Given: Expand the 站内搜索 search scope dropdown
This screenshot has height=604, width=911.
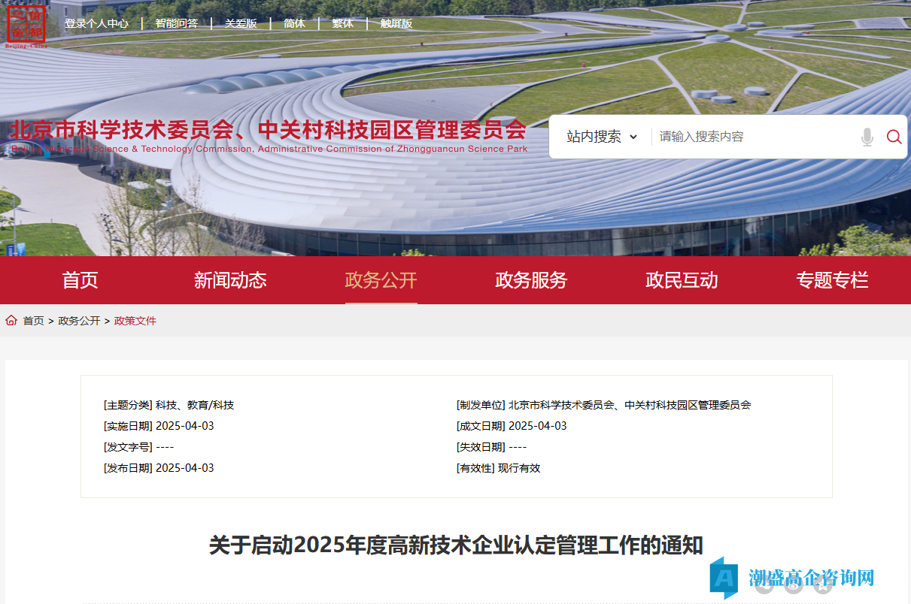Looking at the screenshot, I should click(x=602, y=137).
